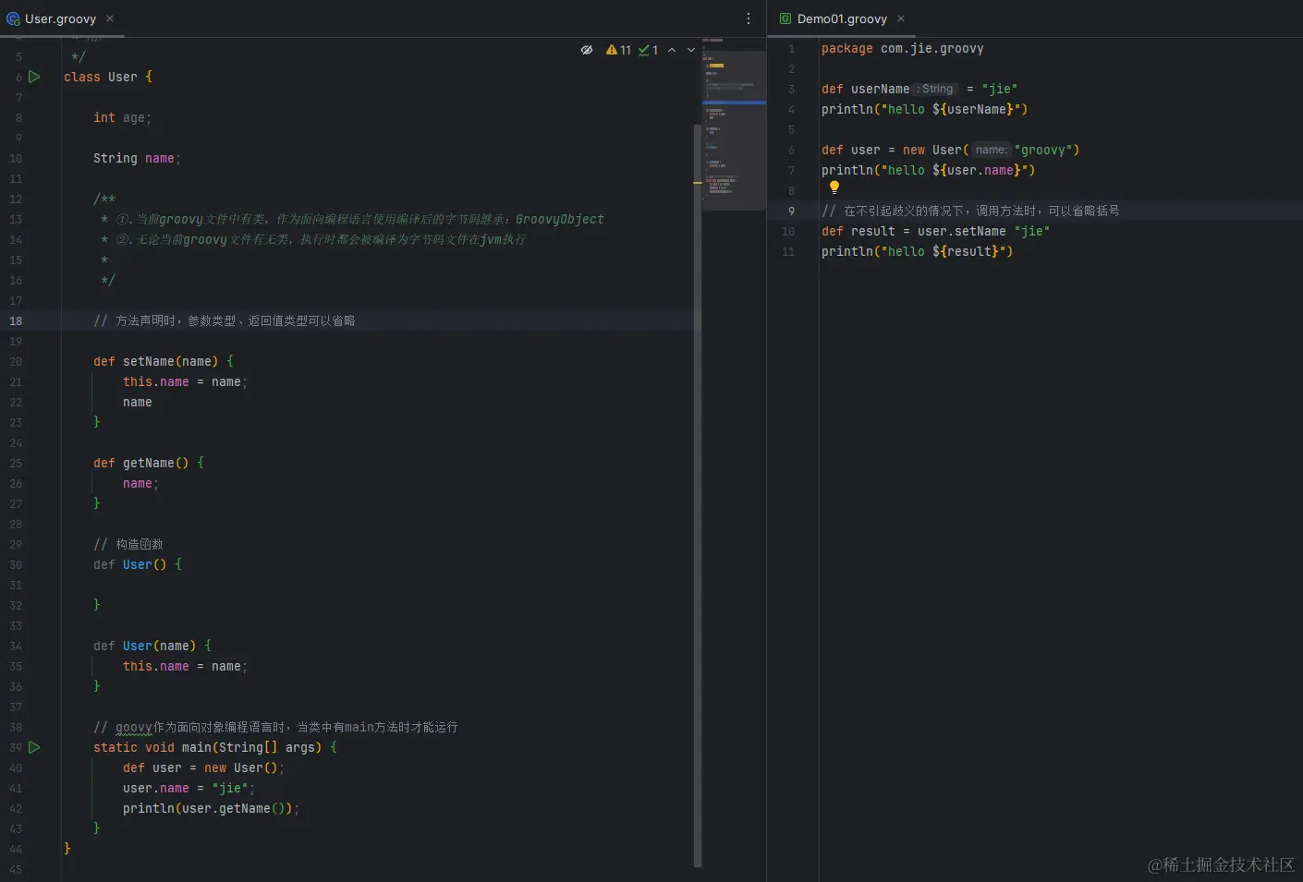Open the lightbulb quick-fix in Demo01
Screen dimensions: 1303x882
click(834, 187)
